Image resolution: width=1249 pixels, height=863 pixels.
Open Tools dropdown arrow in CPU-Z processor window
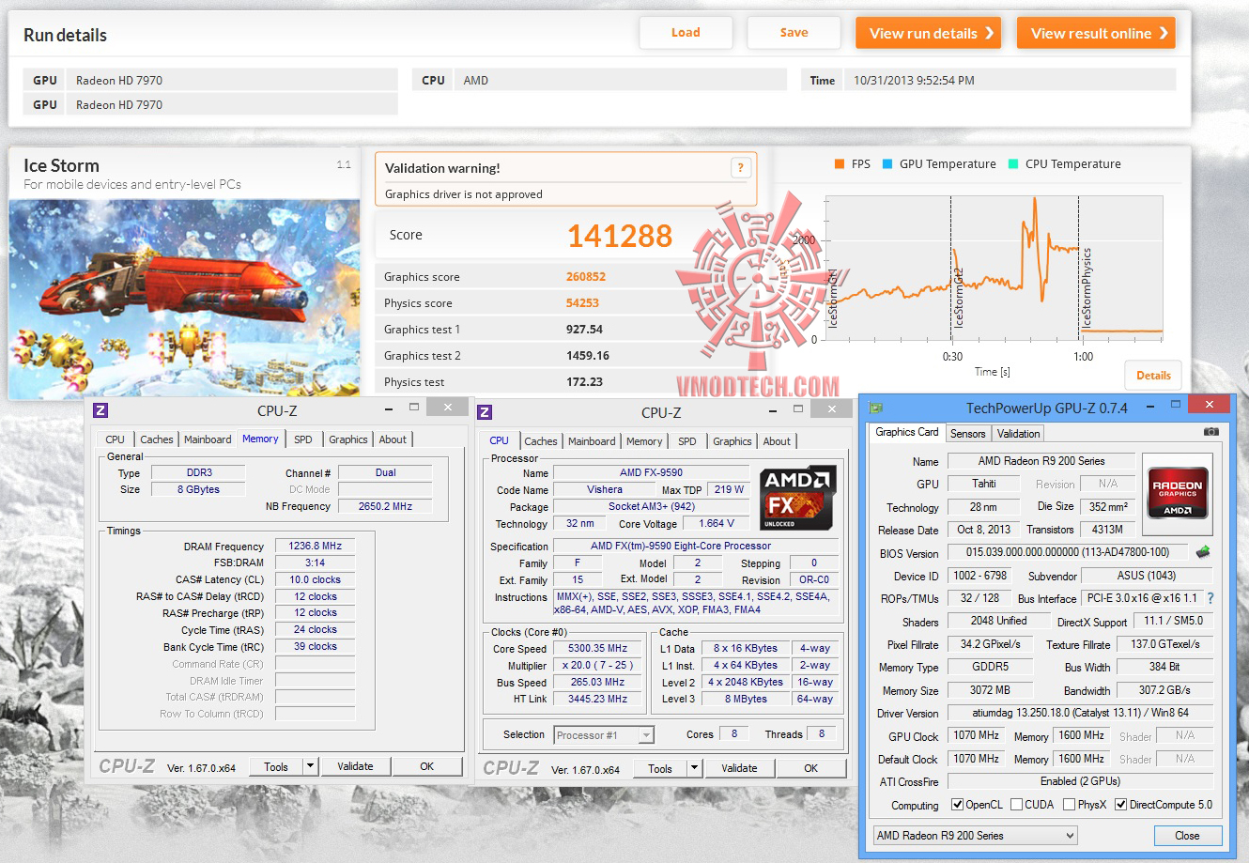695,768
